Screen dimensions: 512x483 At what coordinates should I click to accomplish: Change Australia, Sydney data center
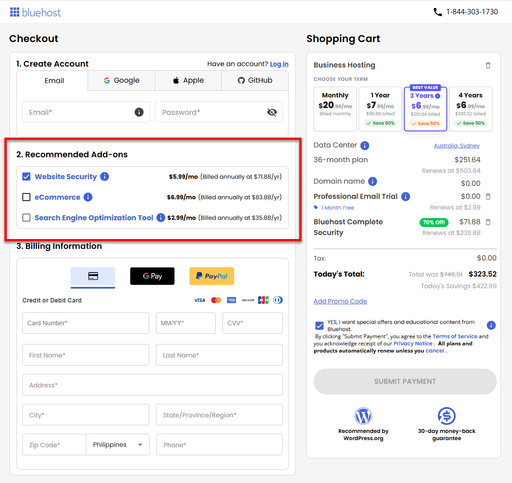(457, 146)
